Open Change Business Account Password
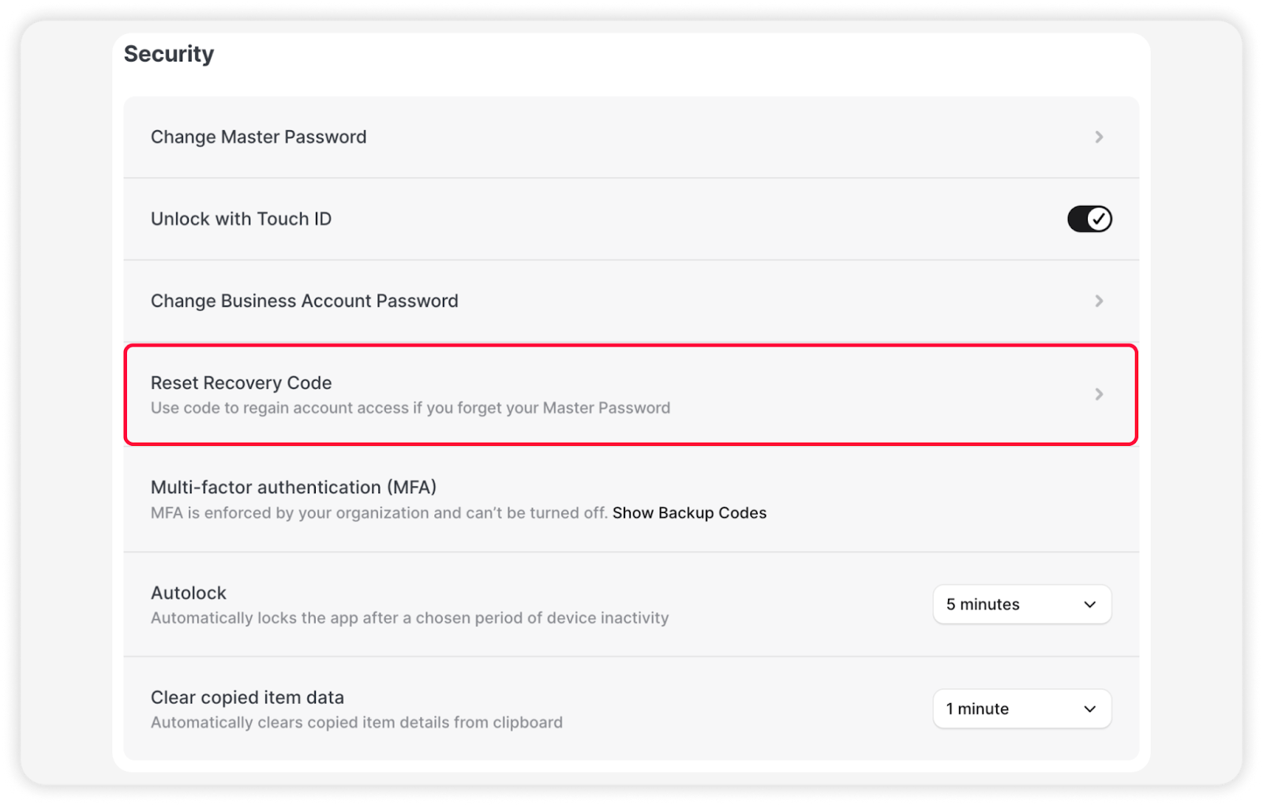Image resolution: width=1263 pixels, height=805 pixels. pyautogui.click(x=304, y=301)
